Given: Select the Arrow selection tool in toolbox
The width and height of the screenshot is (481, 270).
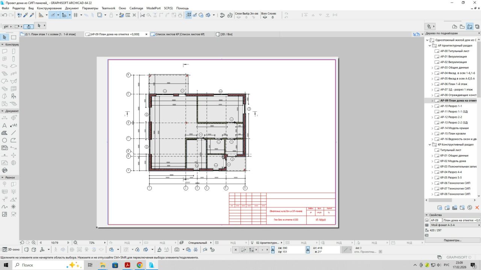Looking at the screenshot, I should [x=5, y=37].
